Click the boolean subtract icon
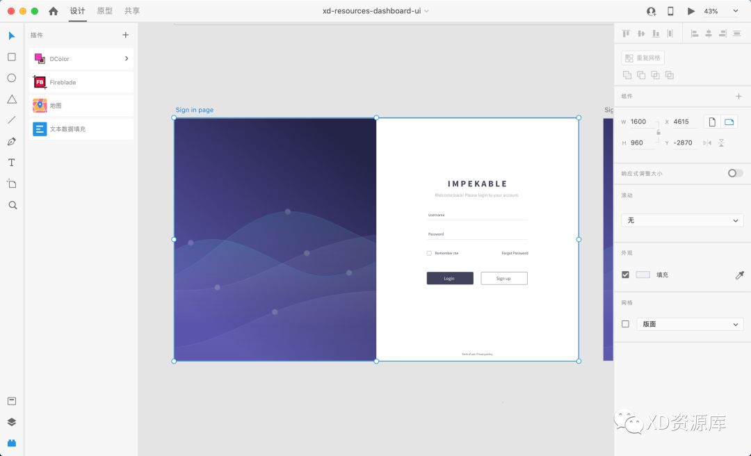This screenshot has width=751, height=456. point(641,75)
